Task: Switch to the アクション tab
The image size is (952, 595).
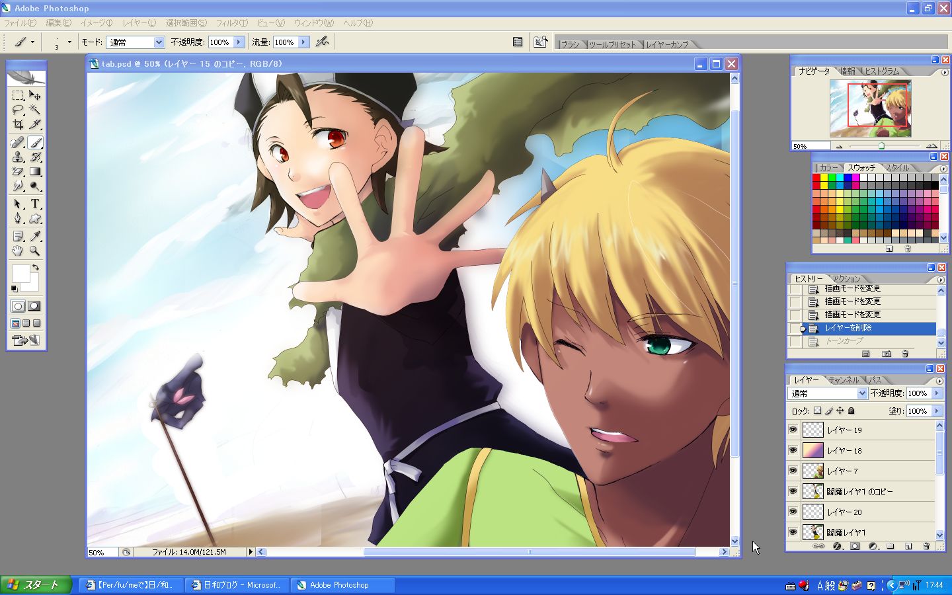Action: (x=846, y=279)
